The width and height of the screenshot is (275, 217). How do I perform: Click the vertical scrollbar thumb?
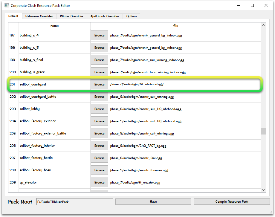tap(263, 131)
